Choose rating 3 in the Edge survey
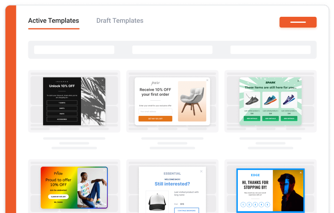Viewport: 334px width, 213px height. [x=255, y=205]
